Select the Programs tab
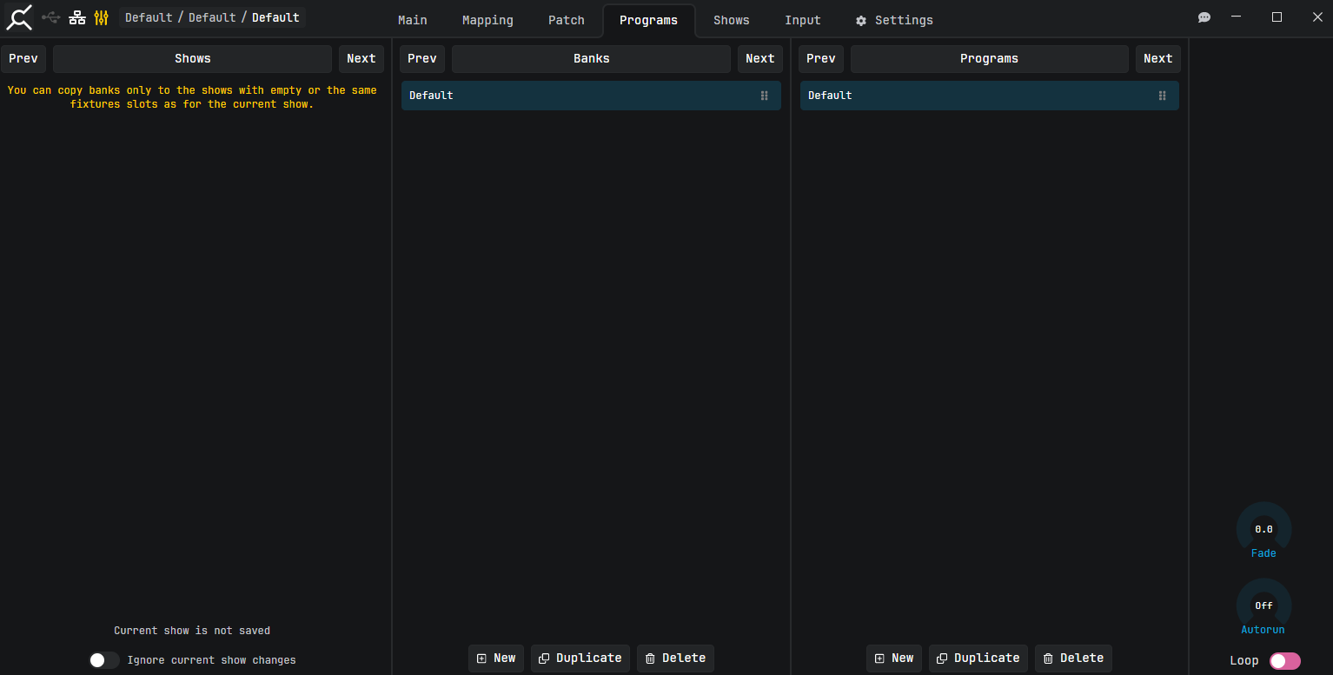This screenshot has height=675, width=1333. (x=649, y=20)
